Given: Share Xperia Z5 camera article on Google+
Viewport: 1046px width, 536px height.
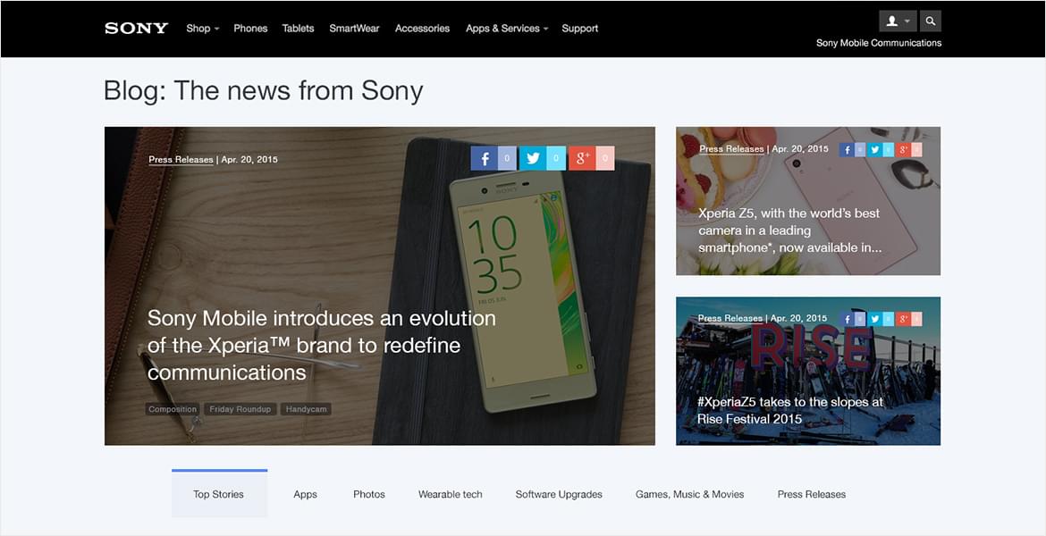Looking at the screenshot, I should (903, 150).
